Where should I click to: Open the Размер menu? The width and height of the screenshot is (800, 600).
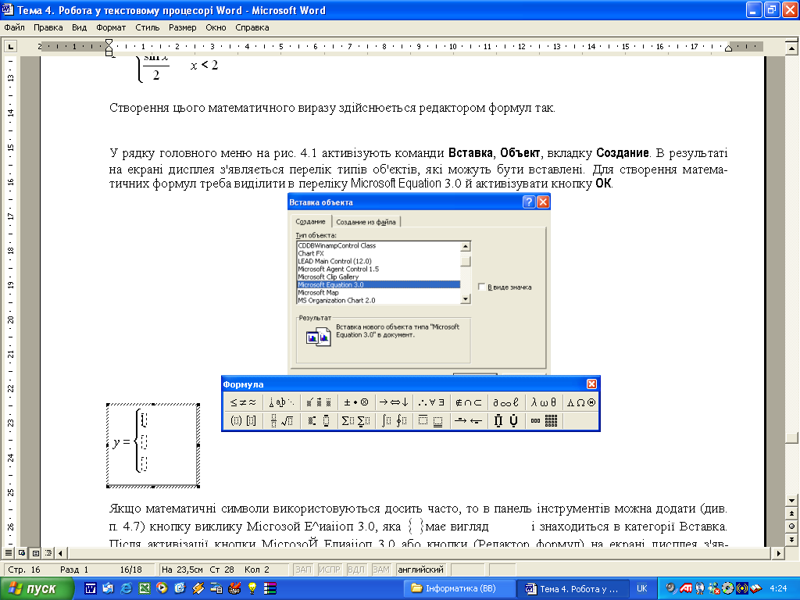pos(183,27)
